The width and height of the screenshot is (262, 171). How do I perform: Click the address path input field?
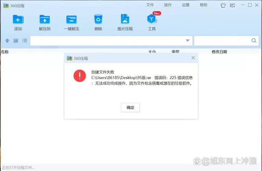tap(111, 40)
